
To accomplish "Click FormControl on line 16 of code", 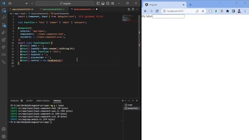I will tap(54, 60).
